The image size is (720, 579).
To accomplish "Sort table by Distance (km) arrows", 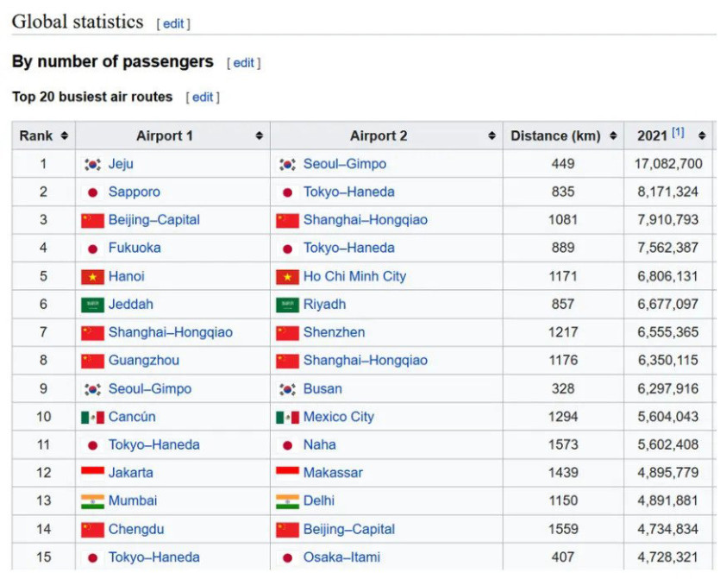I will pyautogui.click(x=613, y=136).
